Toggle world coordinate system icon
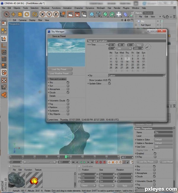178x193 pixels. [63, 14]
